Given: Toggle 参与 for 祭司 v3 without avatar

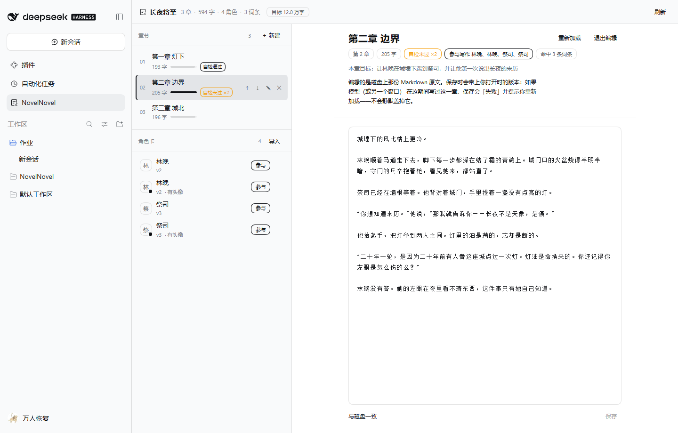Looking at the screenshot, I should tap(260, 208).
